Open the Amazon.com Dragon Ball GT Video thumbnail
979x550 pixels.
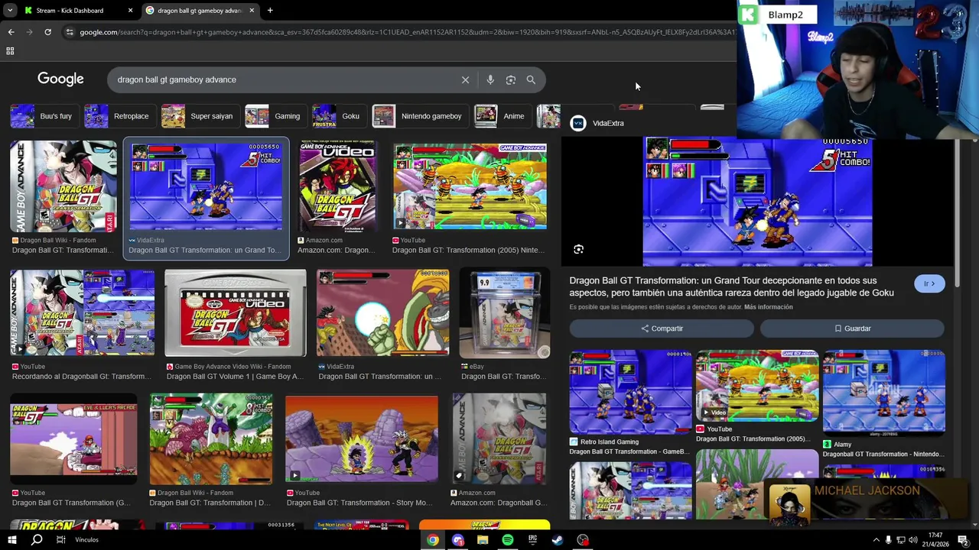point(337,186)
